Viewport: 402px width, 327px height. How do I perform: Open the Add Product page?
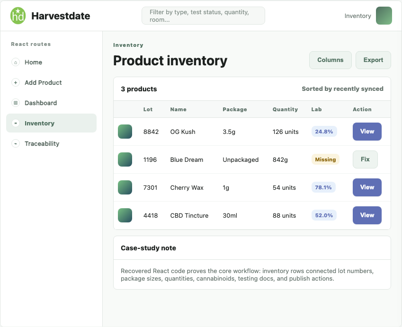[51, 82]
